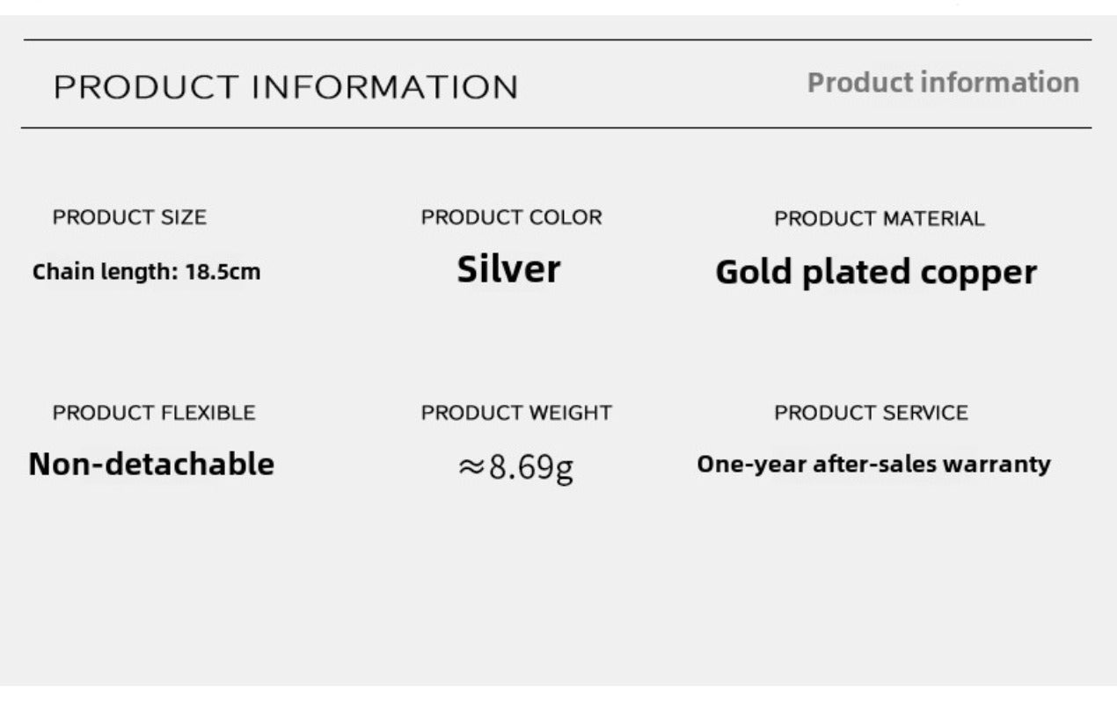Click the 8.69g weight number
The height and width of the screenshot is (704, 1117).
pos(530,467)
